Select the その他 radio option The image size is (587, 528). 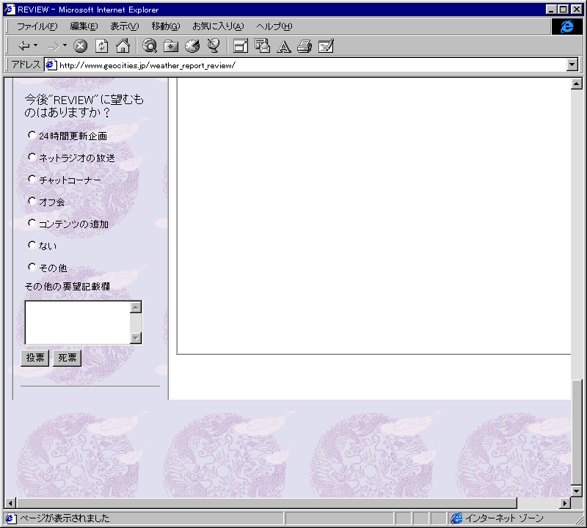point(32,267)
